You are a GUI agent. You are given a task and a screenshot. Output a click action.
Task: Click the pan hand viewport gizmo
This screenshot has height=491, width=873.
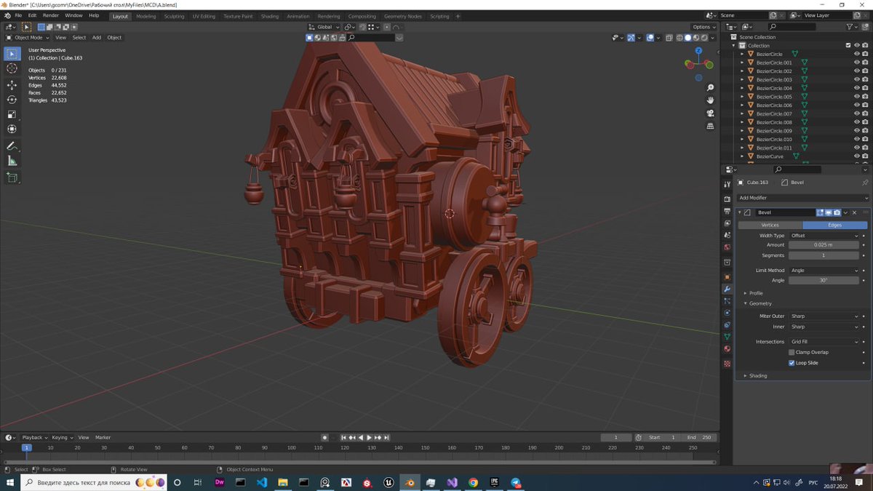(x=710, y=100)
